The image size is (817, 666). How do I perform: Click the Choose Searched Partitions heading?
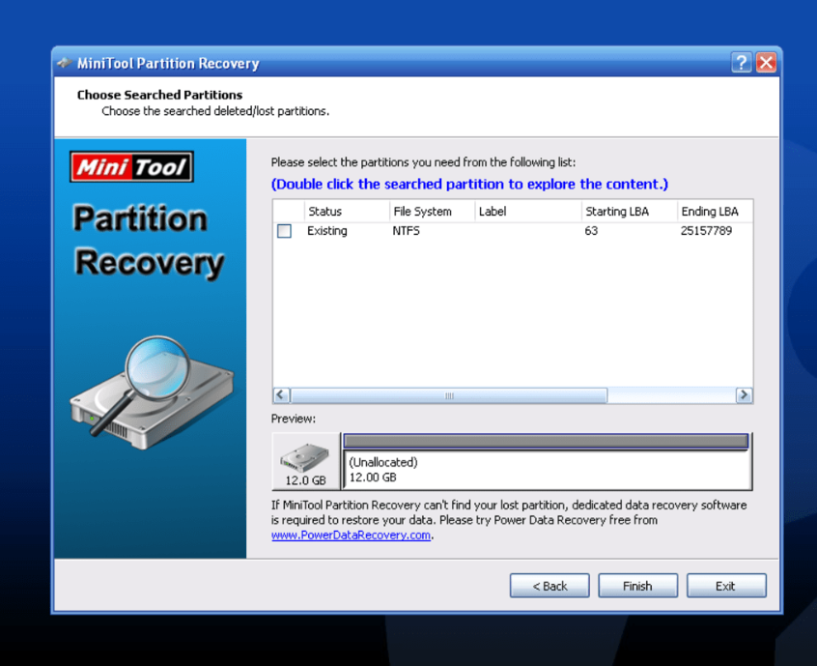tap(159, 95)
